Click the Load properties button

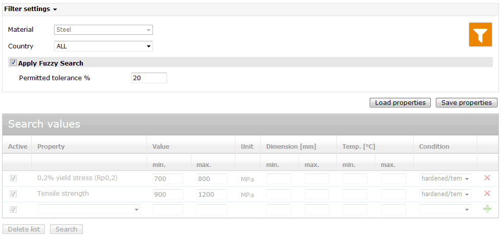(400, 103)
